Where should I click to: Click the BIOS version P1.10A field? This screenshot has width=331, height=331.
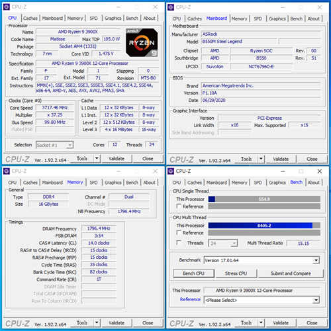pyautogui.click(x=261, y=93)
